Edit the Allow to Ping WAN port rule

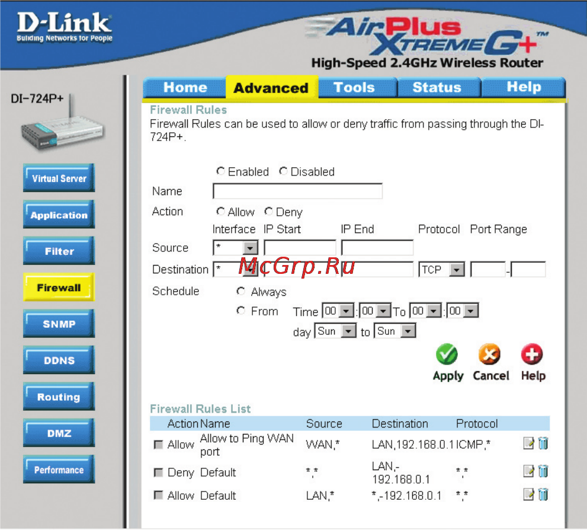[x=528, y=443]
